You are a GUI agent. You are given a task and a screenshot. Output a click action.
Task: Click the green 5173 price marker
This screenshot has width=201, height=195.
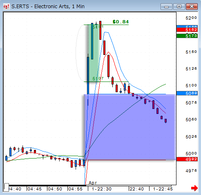click(x=187, y=36)
